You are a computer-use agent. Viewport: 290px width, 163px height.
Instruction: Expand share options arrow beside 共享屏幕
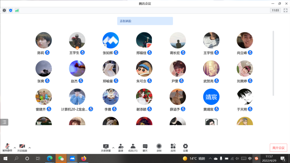113,148
